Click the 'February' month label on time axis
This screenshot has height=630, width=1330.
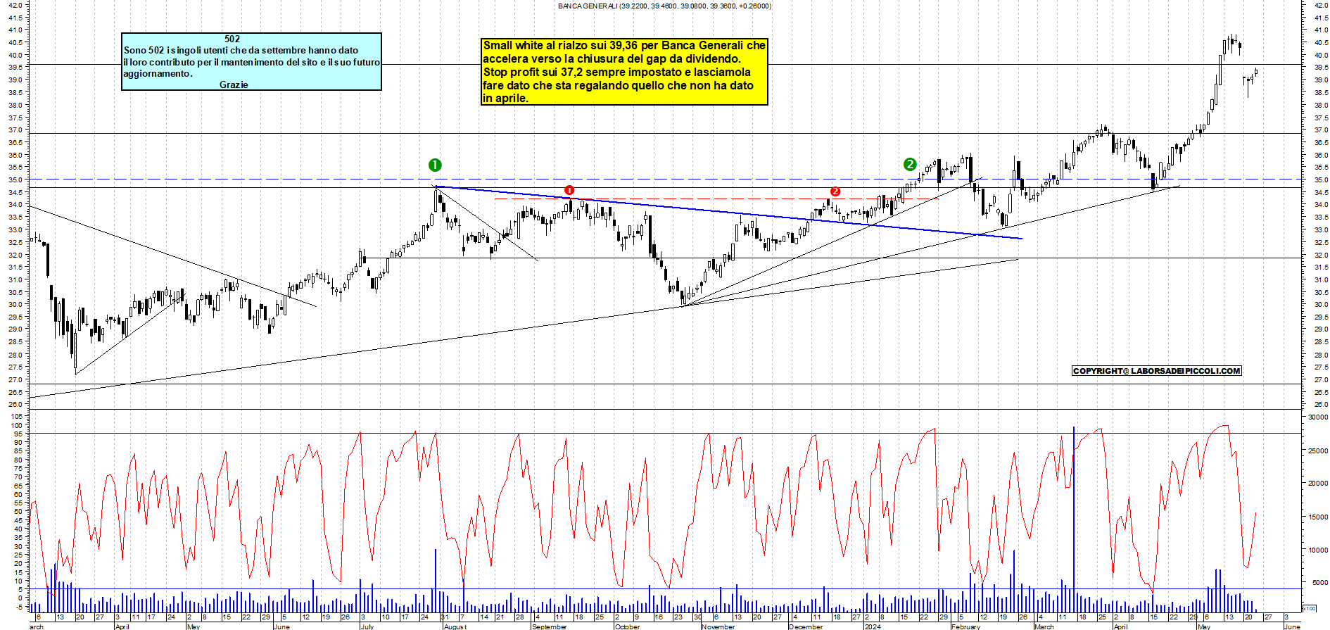click(966, 626)
